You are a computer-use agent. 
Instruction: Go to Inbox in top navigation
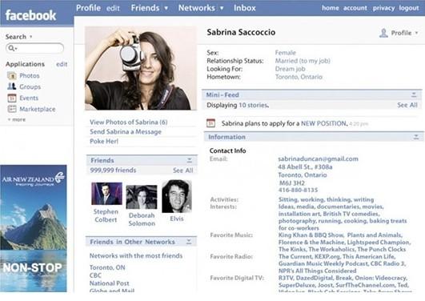244,8
